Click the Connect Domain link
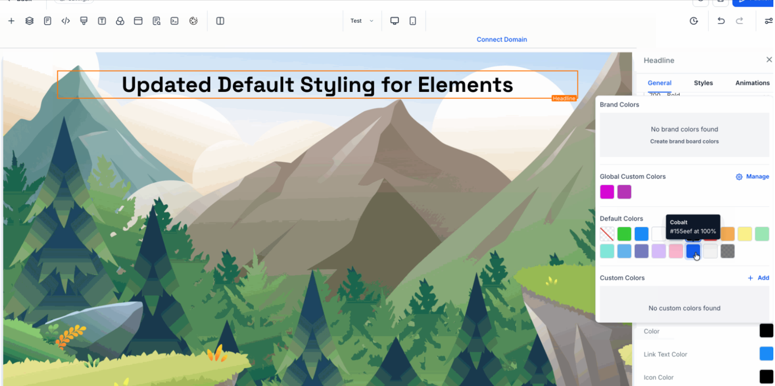The image size is (775, 386). tap(501, 40)
